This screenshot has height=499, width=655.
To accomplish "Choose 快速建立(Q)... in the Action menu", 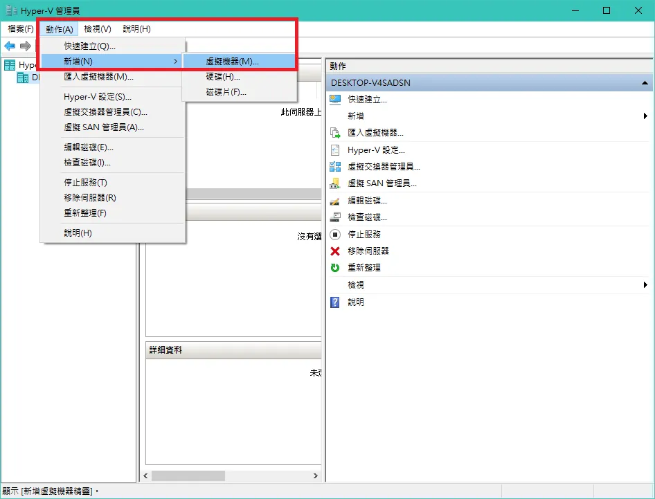I will point(113,46).
